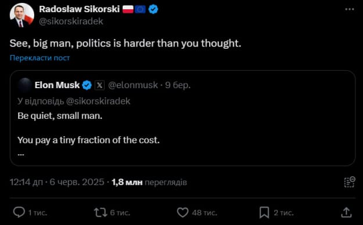Click the 'Перекласти пост' translate link
The image size is (363, 225).
(x=39, y=58)
